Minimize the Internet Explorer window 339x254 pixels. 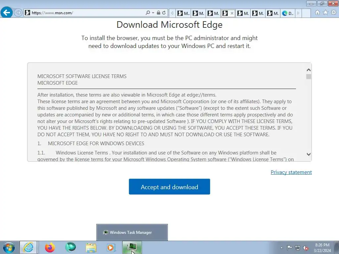point(311,3)
